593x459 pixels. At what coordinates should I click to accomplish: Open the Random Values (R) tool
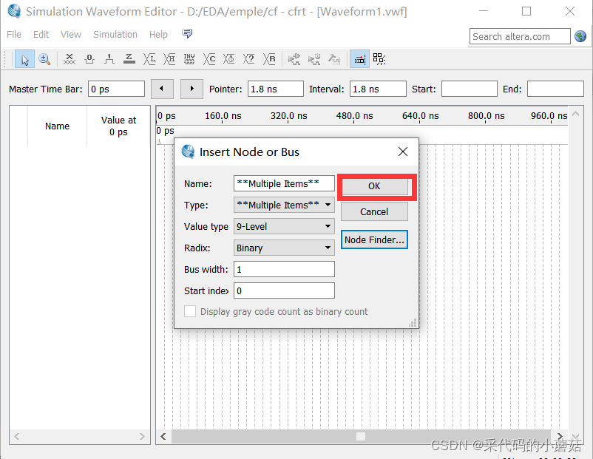(269, 59)
